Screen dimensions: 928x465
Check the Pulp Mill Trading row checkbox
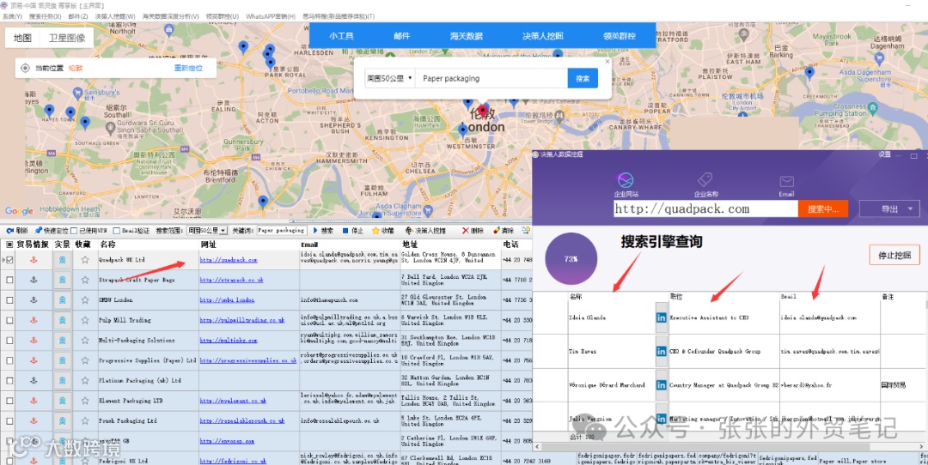coord(10,320)
